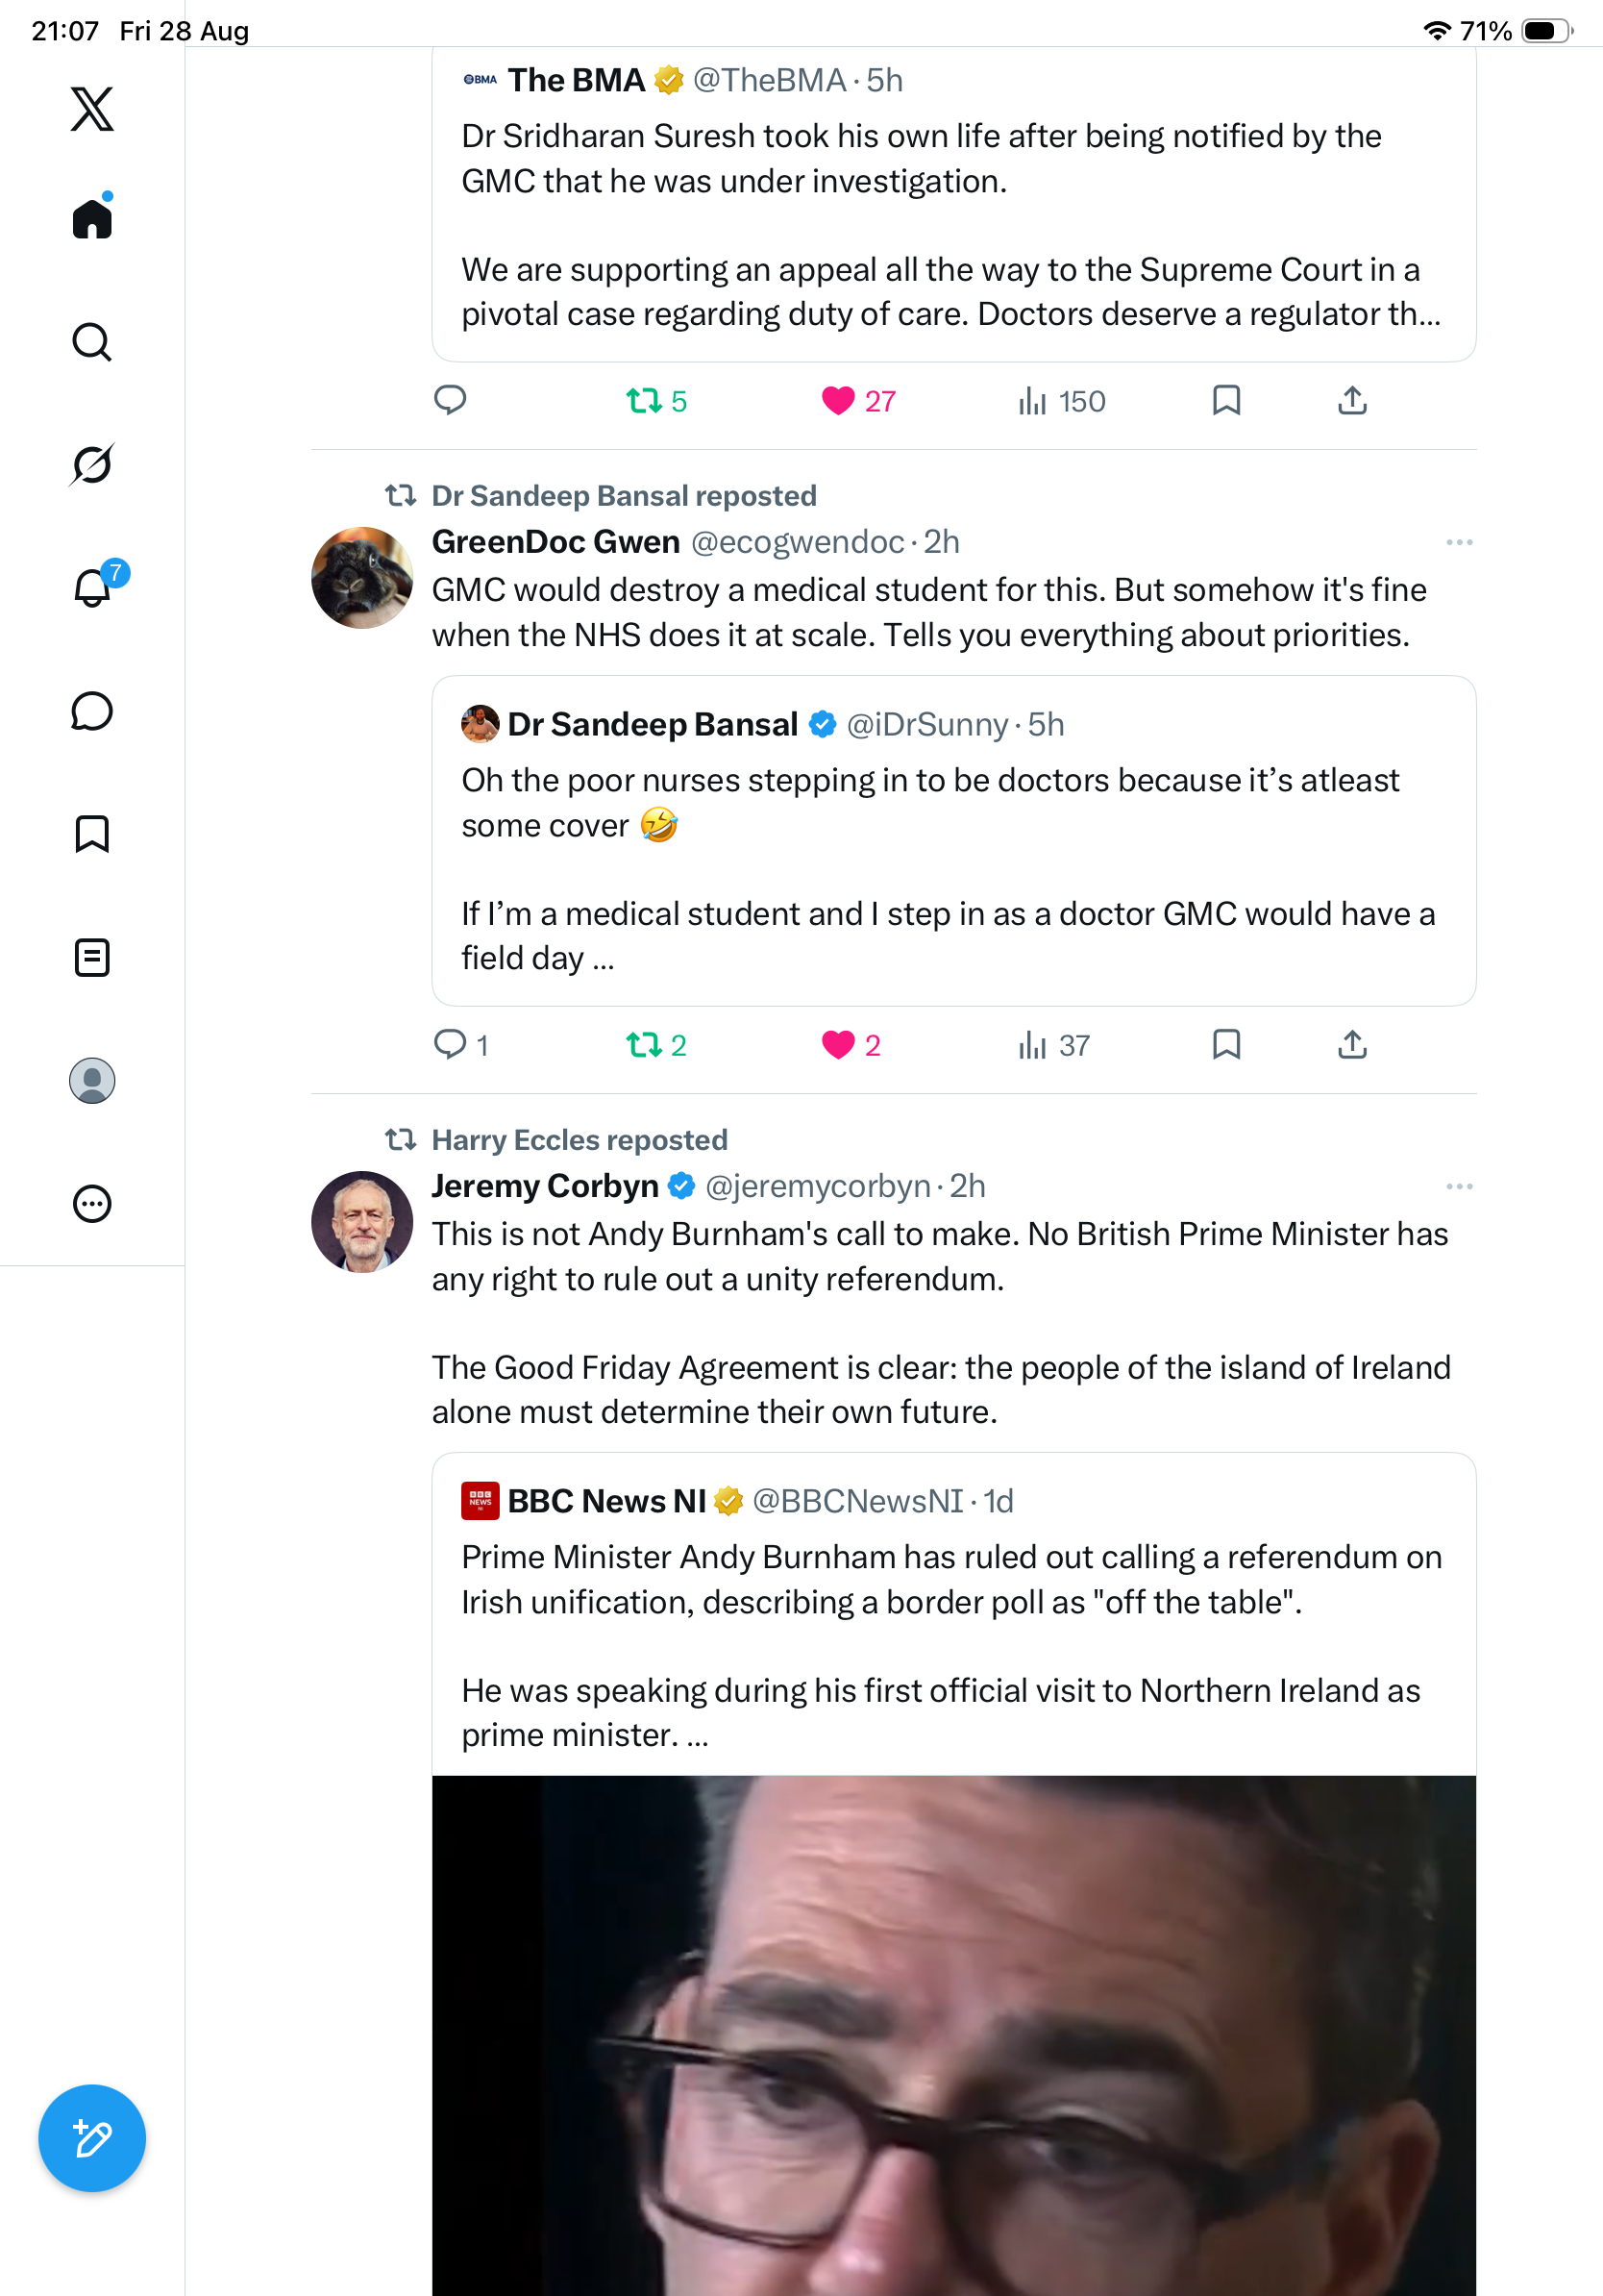This screenshot has height=2296, width=1603.
Task: Open Dr Sandeep Bansal's quoted post
Action: point(953,840)
